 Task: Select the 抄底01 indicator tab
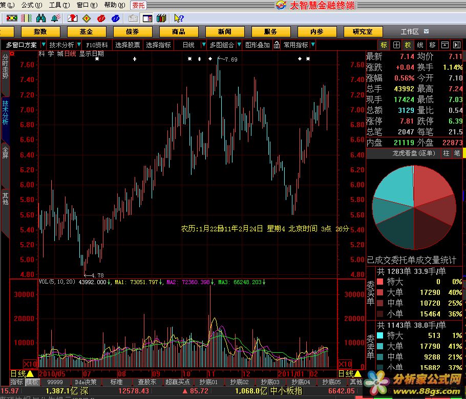(x=208, y=382)
